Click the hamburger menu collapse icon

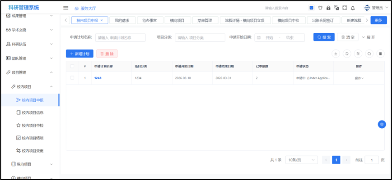[x=65, y=8]
